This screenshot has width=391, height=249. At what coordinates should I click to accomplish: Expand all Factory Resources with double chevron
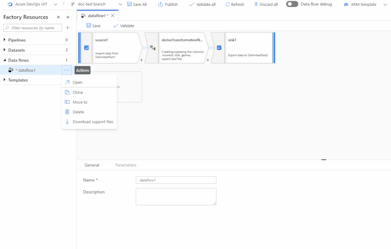click(x=58, y=17)
